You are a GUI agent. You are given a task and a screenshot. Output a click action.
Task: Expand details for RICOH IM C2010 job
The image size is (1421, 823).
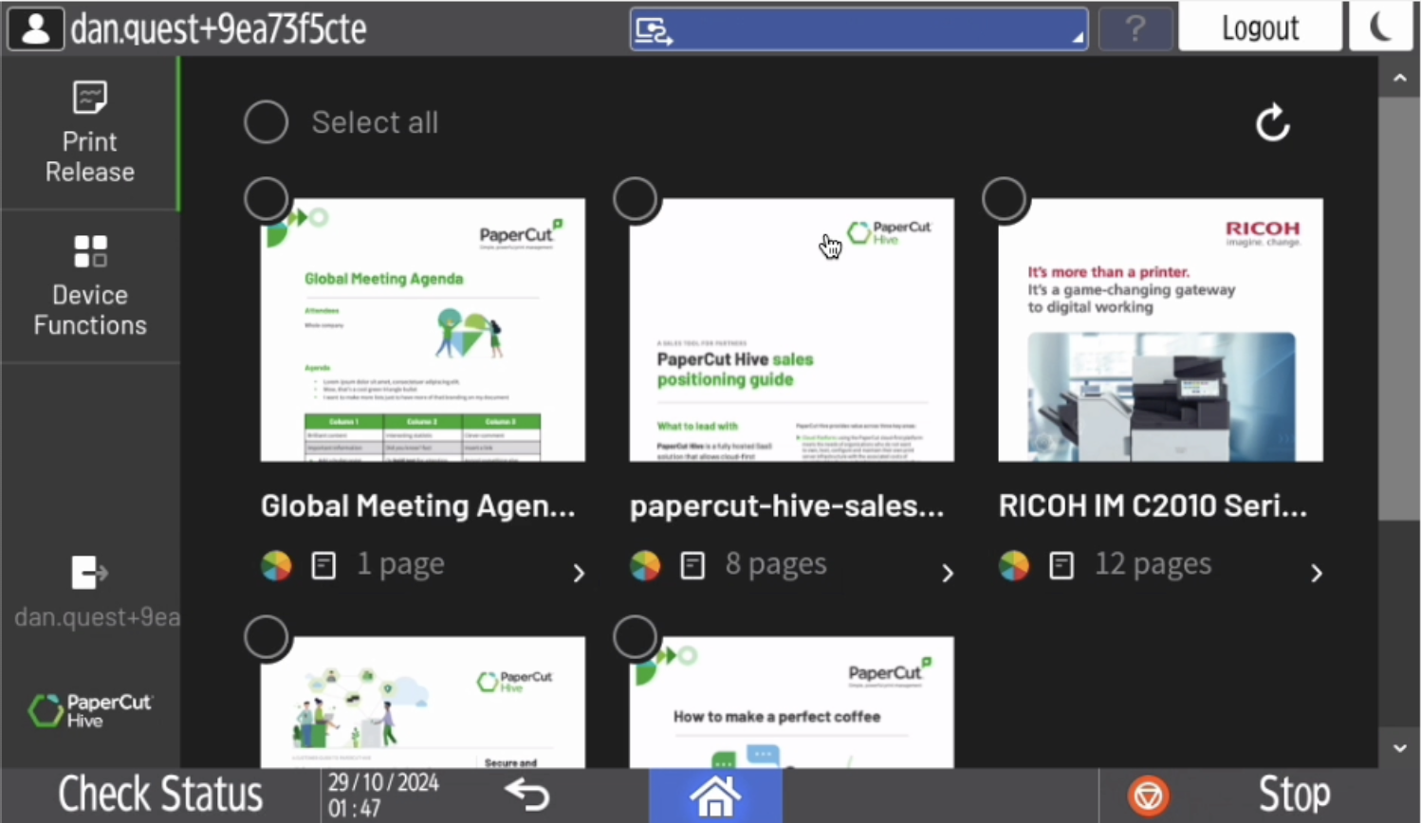(x=1316, y=573)
